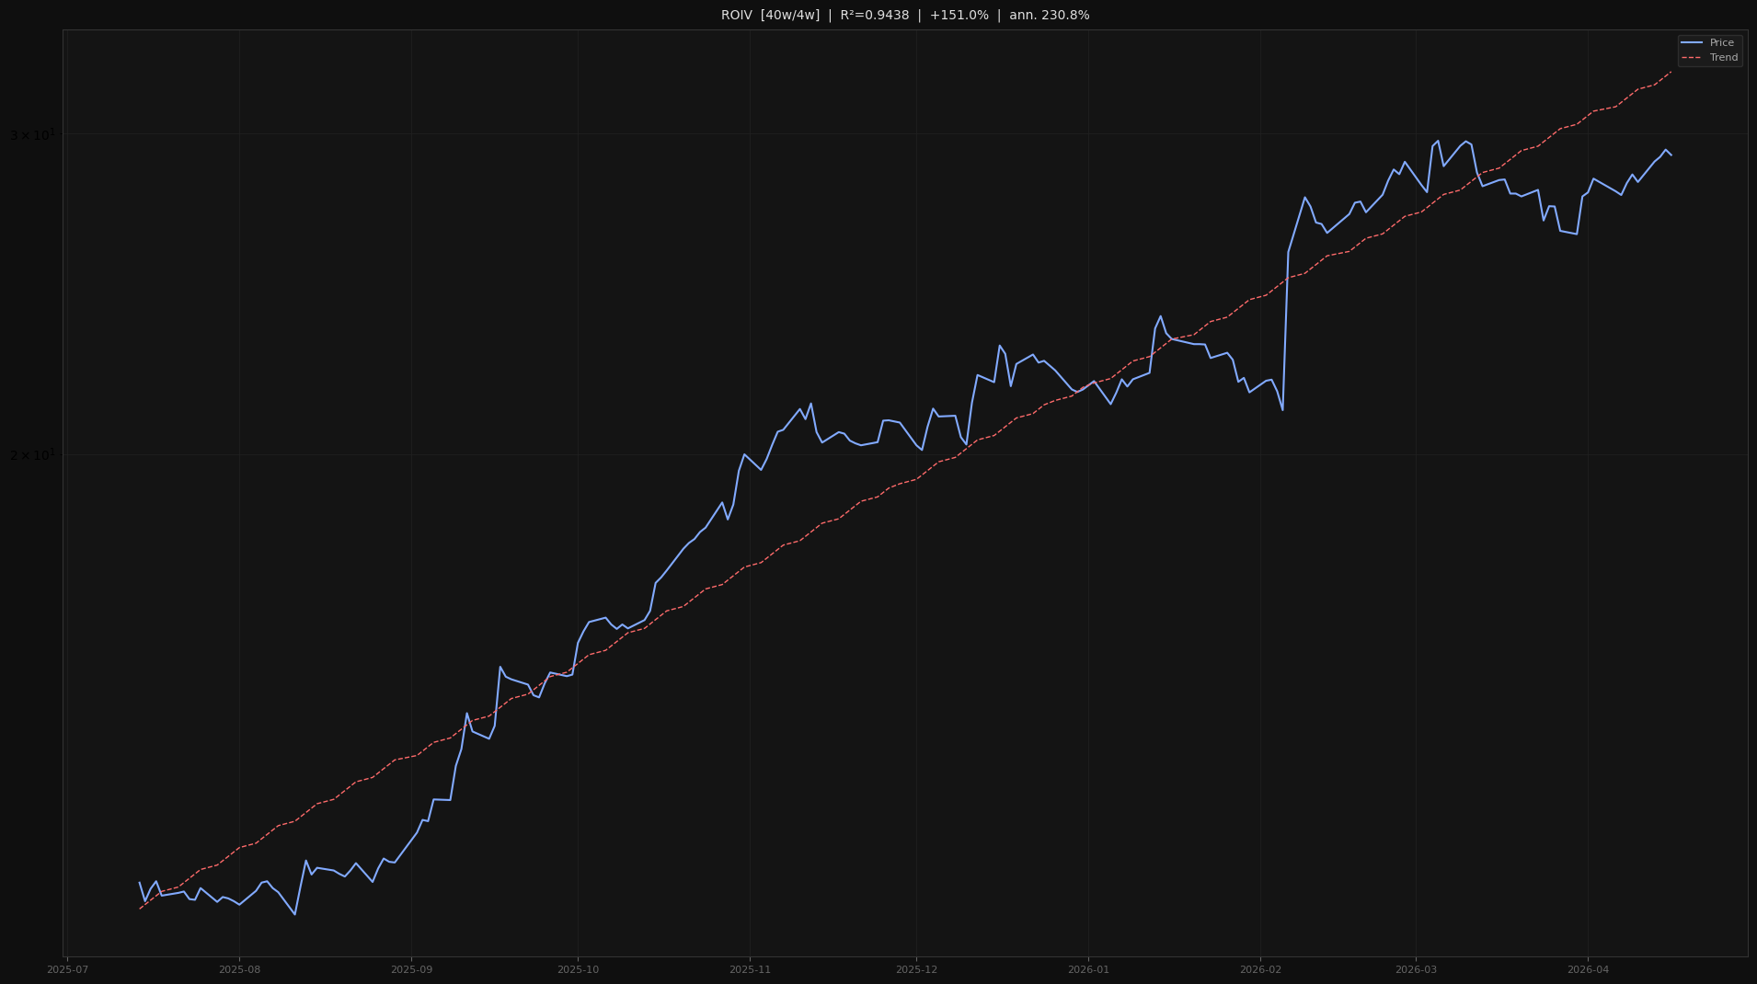Select the 2025-11 date on the x-axis
This screenshot has height=984, width=1757.
pyautogui.click(x=750, y=970)
